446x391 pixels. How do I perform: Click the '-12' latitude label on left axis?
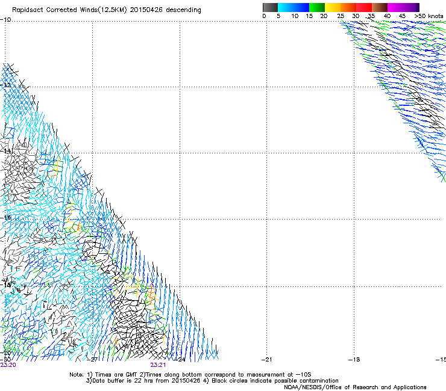(x=5, y=85)
